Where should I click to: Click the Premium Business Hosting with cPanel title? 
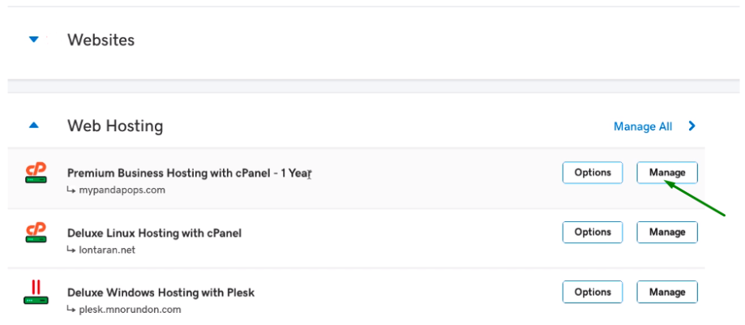pos(189,173)
